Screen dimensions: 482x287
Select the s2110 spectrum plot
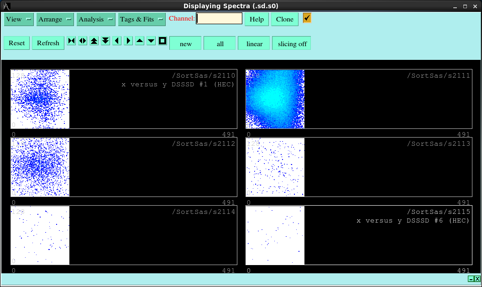point(40,99)
